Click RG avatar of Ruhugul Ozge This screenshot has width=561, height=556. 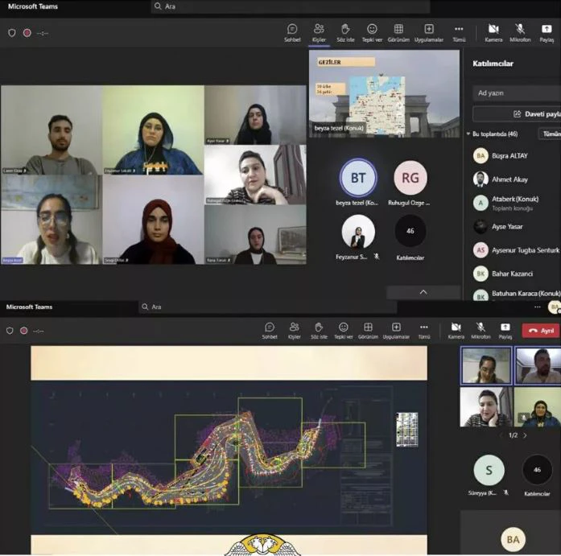click(410, 178)
